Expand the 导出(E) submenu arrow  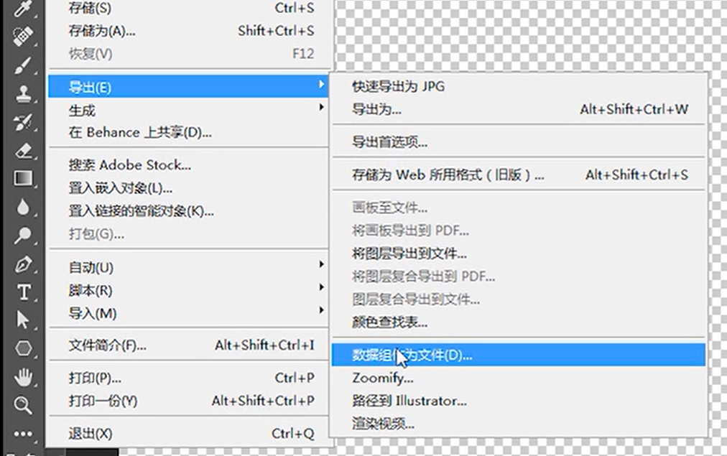click(x=321, y=84)
